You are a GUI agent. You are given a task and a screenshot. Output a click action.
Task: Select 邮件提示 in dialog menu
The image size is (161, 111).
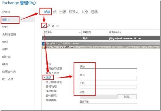(51, 96)
